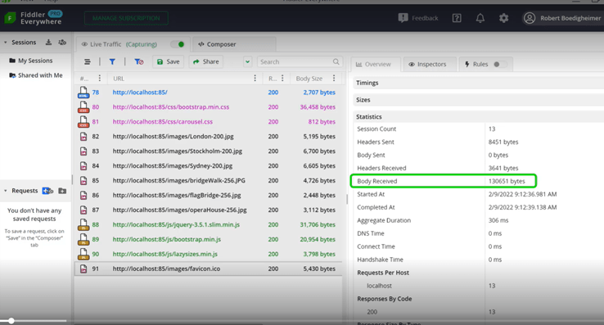604x325 pixels.
Task: Open the URL column options menu
Action: pyautogui.click(x=255, y=79)
